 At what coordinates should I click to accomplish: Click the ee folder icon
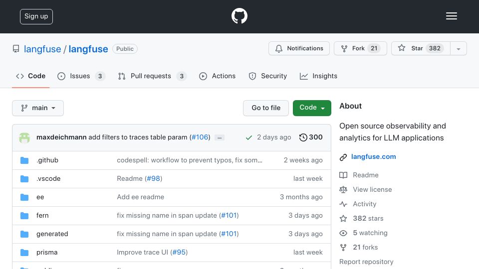(24, 197)
